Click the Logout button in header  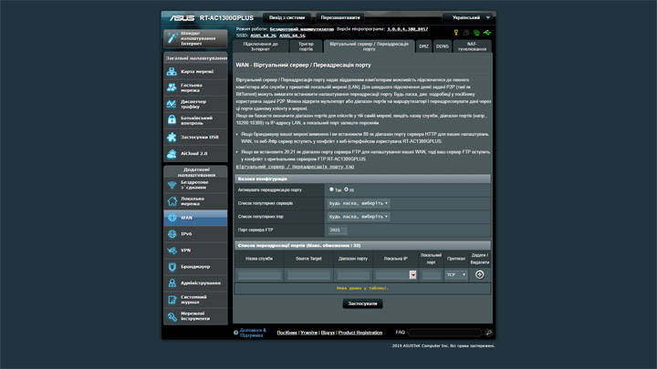click(x=287, y=17)
